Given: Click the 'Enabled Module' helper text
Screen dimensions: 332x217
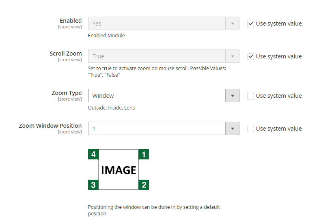Looking at the screenshot, I should (106, 36).
